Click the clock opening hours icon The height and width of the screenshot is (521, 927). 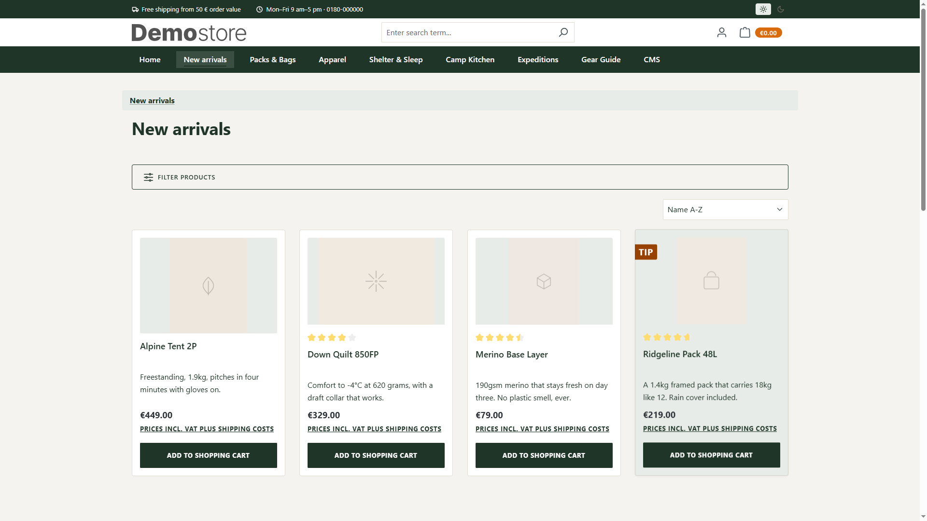259,9
